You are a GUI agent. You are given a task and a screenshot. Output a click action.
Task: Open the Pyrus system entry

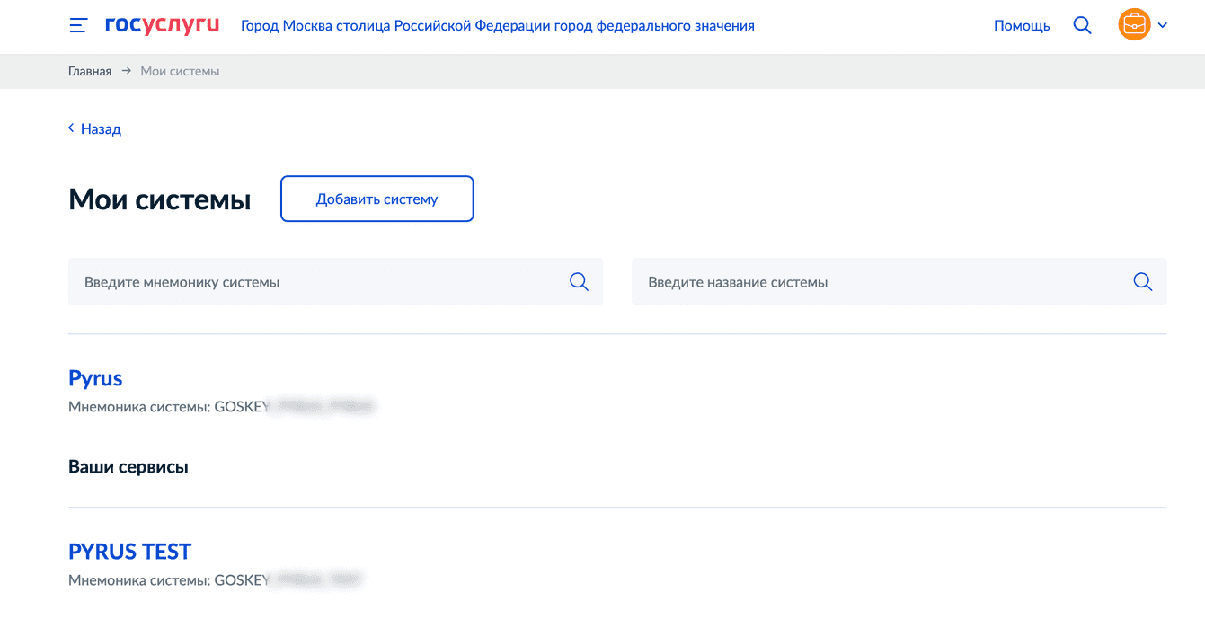(95, 378)
